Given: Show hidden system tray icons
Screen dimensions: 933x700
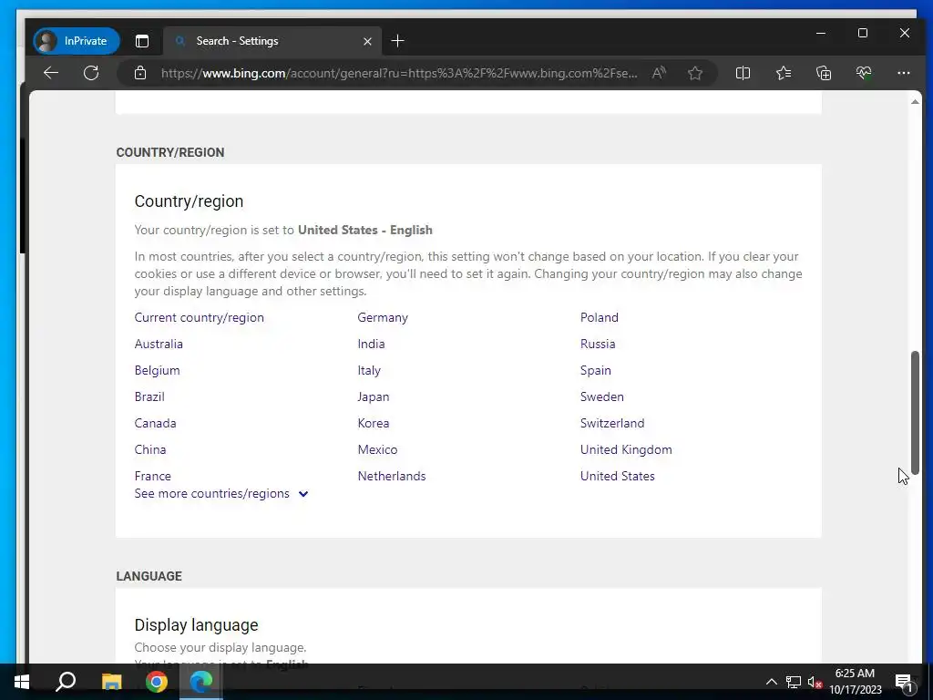Looking at the screenshot, I should [x=771, y=682].
